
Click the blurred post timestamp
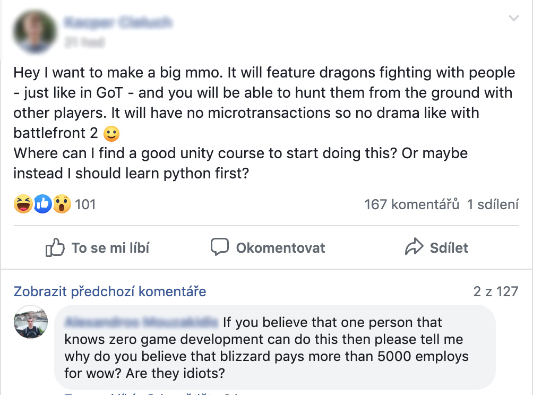click(x=84, y=42)
